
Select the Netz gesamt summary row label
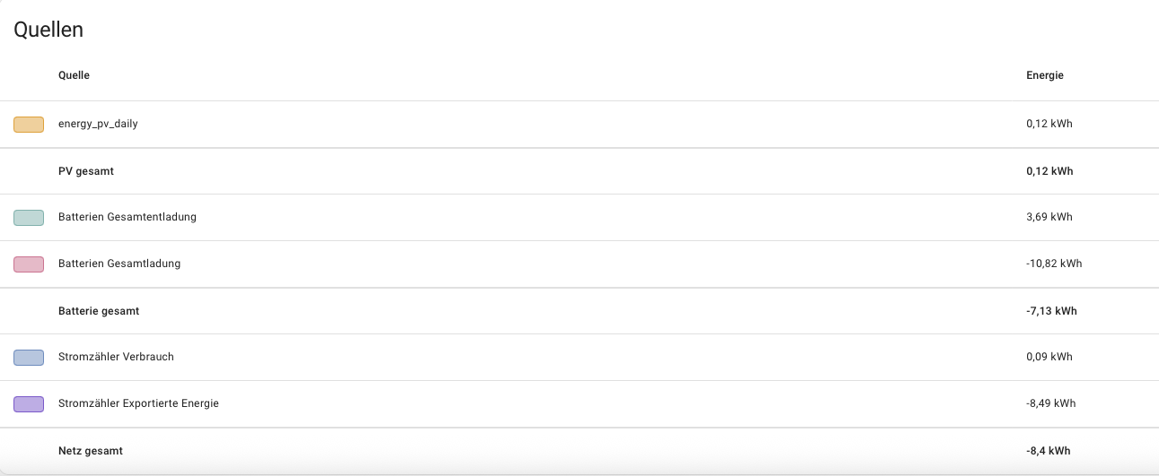coord(91,451)
